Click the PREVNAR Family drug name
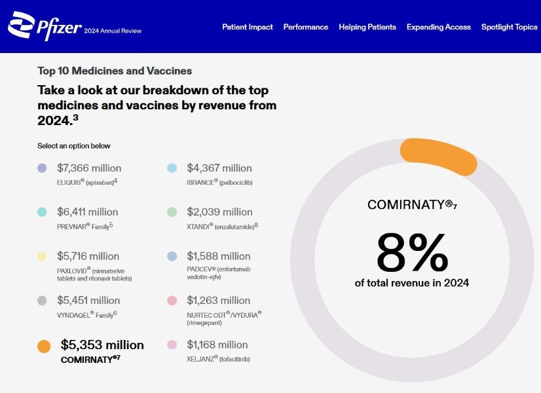This screenshot has height=393, width=541. click(x=85, y=227)
